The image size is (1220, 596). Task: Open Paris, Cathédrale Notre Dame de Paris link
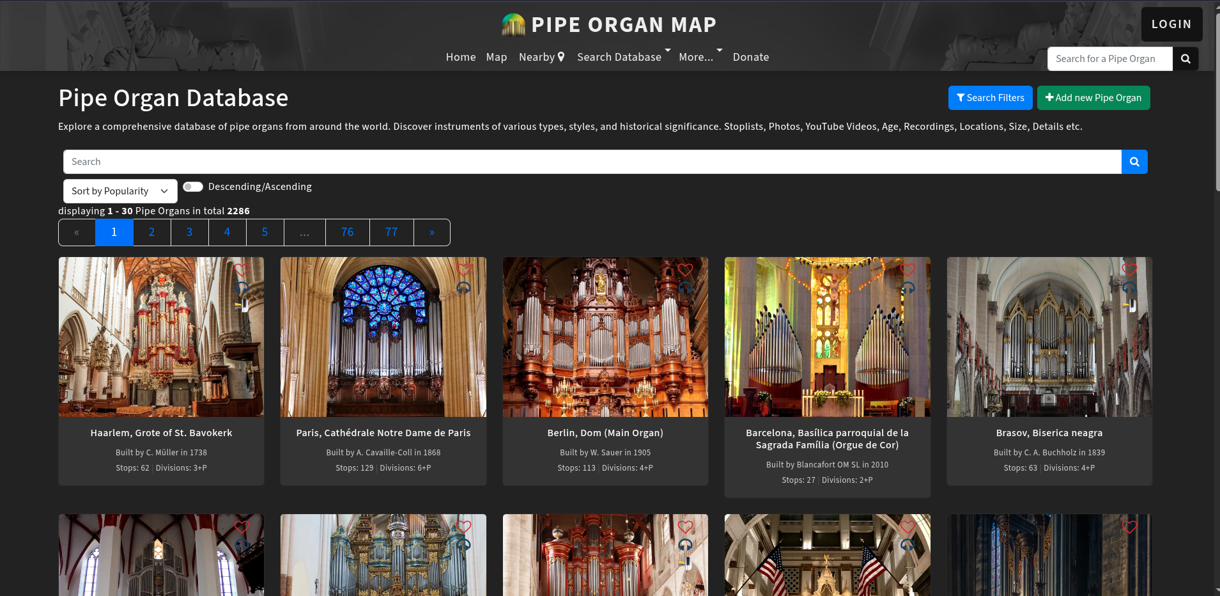click(383, 433)
